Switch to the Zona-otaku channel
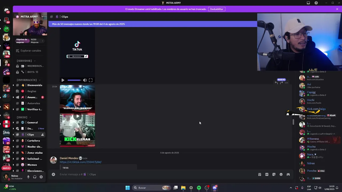The height and width of the screenshot is (192, 342). pyautogui.click(x=30, y=153)
